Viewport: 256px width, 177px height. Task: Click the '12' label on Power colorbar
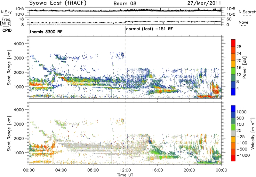pyautogui.click(x=239, y=75)
